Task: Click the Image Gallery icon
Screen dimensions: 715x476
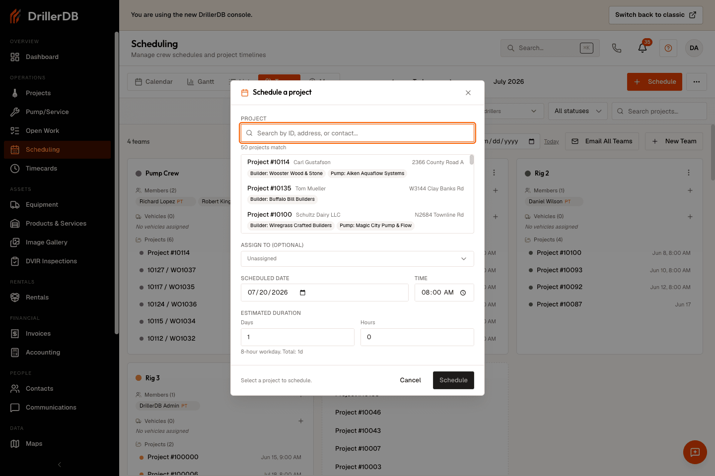Action: click(15, 242)
